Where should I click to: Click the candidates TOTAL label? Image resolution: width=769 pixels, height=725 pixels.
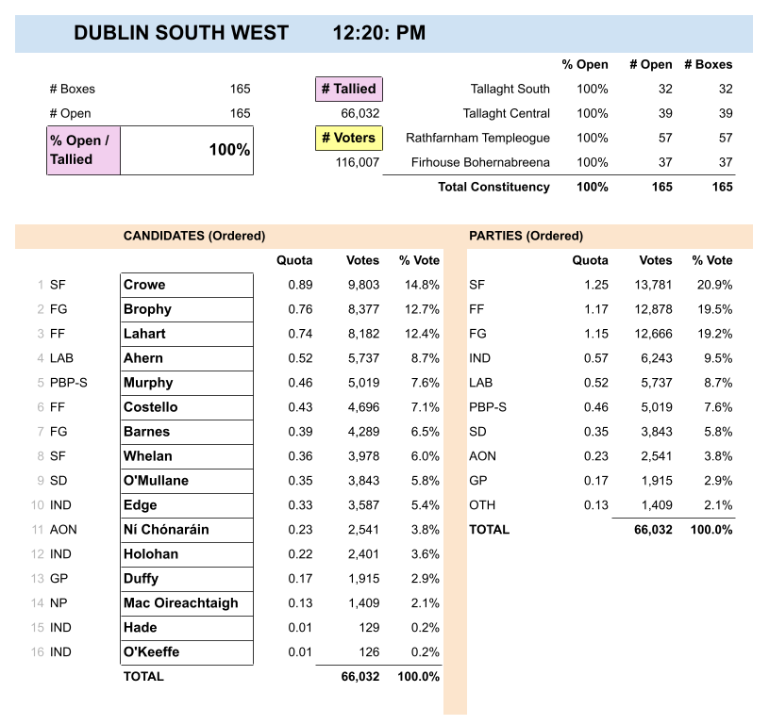tap(143, 677)
